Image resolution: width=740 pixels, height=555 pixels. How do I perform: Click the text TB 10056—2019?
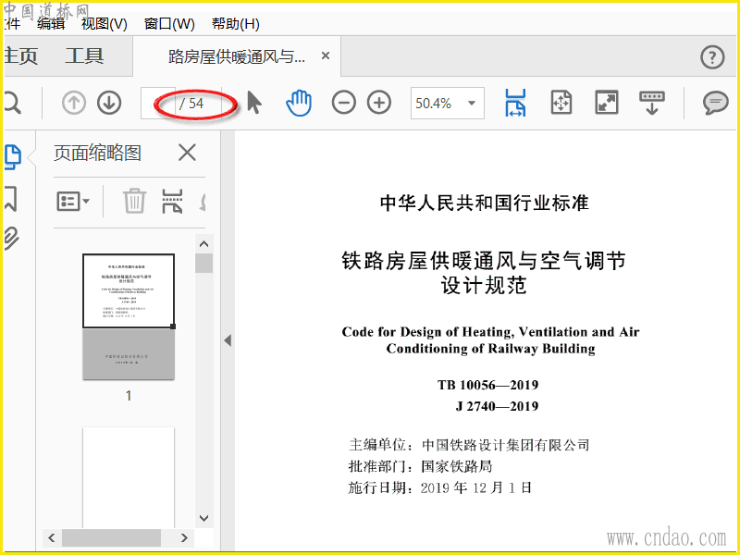coord(488,385)
